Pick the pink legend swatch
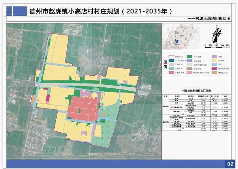Image resolution: width=238 pixels, height=169 pixels. [x=189, y=73]
